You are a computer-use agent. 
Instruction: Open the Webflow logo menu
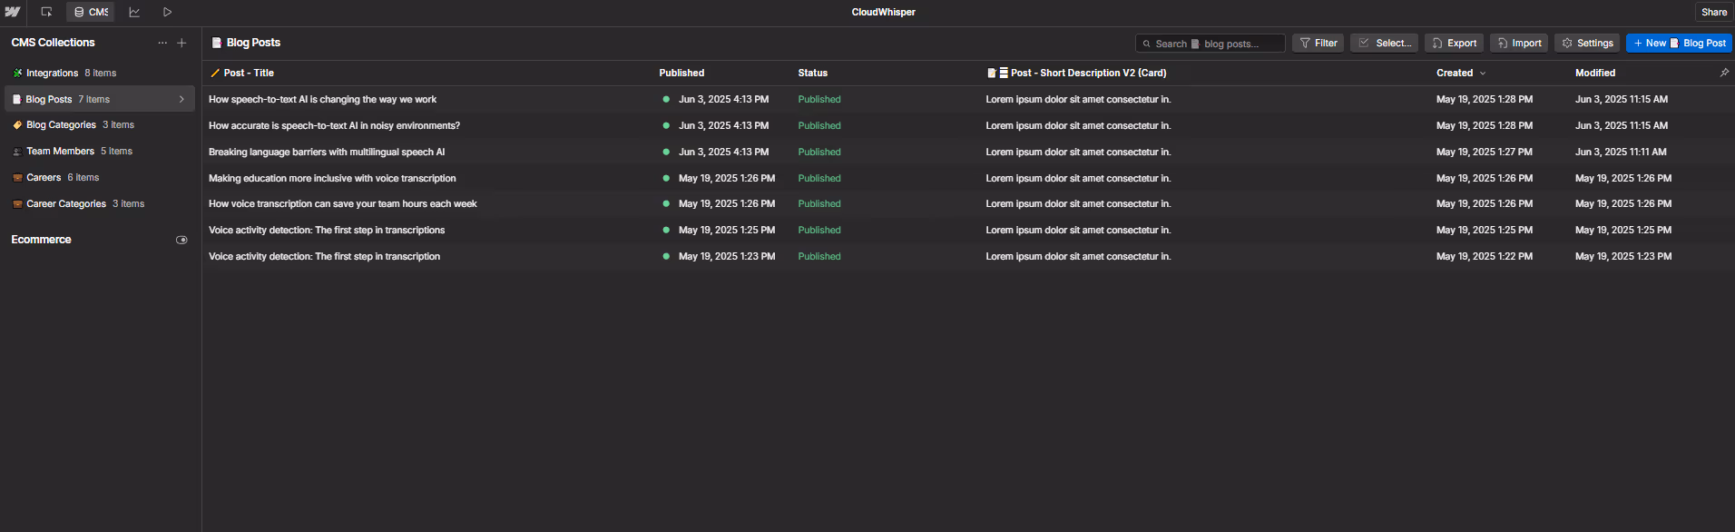coord(13,12)
